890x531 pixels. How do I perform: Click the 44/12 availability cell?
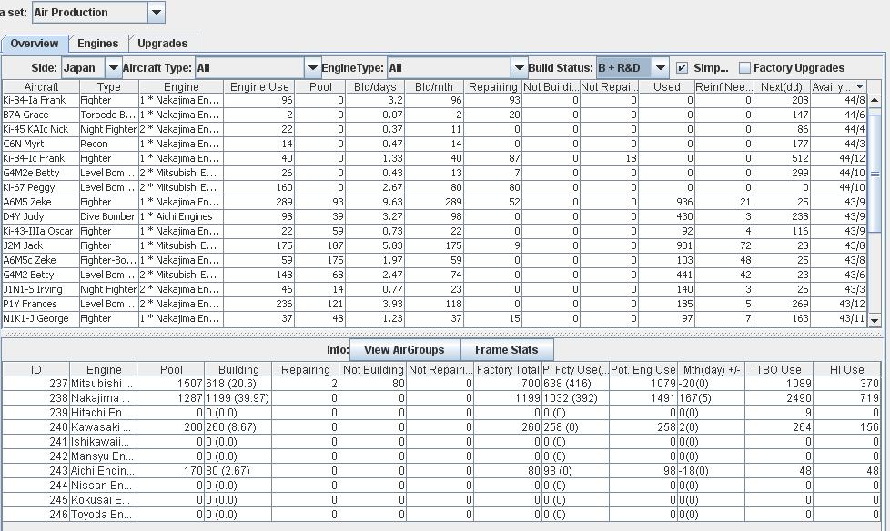click(x=838, y=158)
